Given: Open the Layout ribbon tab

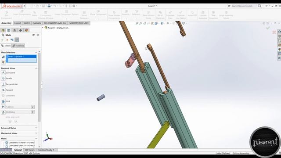Looking at the screenshot, I should [18, 23].
